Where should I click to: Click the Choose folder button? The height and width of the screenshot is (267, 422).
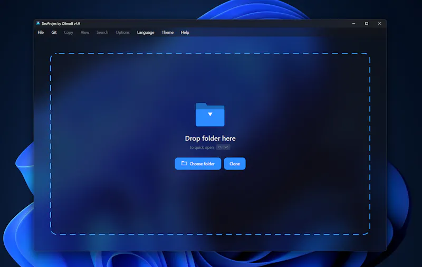198,164
